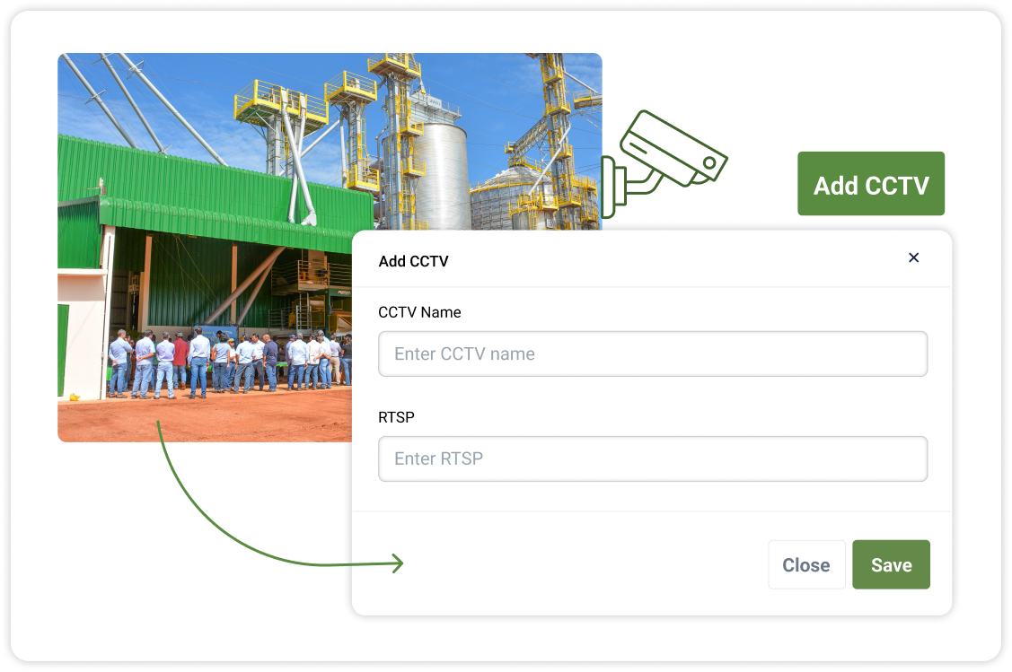Close the Add CCTV dialog with Close button

(806, 564)
